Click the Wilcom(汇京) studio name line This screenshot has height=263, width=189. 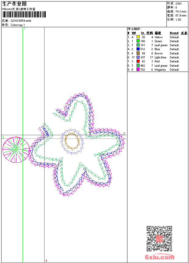[18, 9]
